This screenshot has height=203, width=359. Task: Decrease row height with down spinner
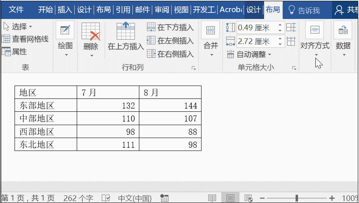tap(280, 30)
